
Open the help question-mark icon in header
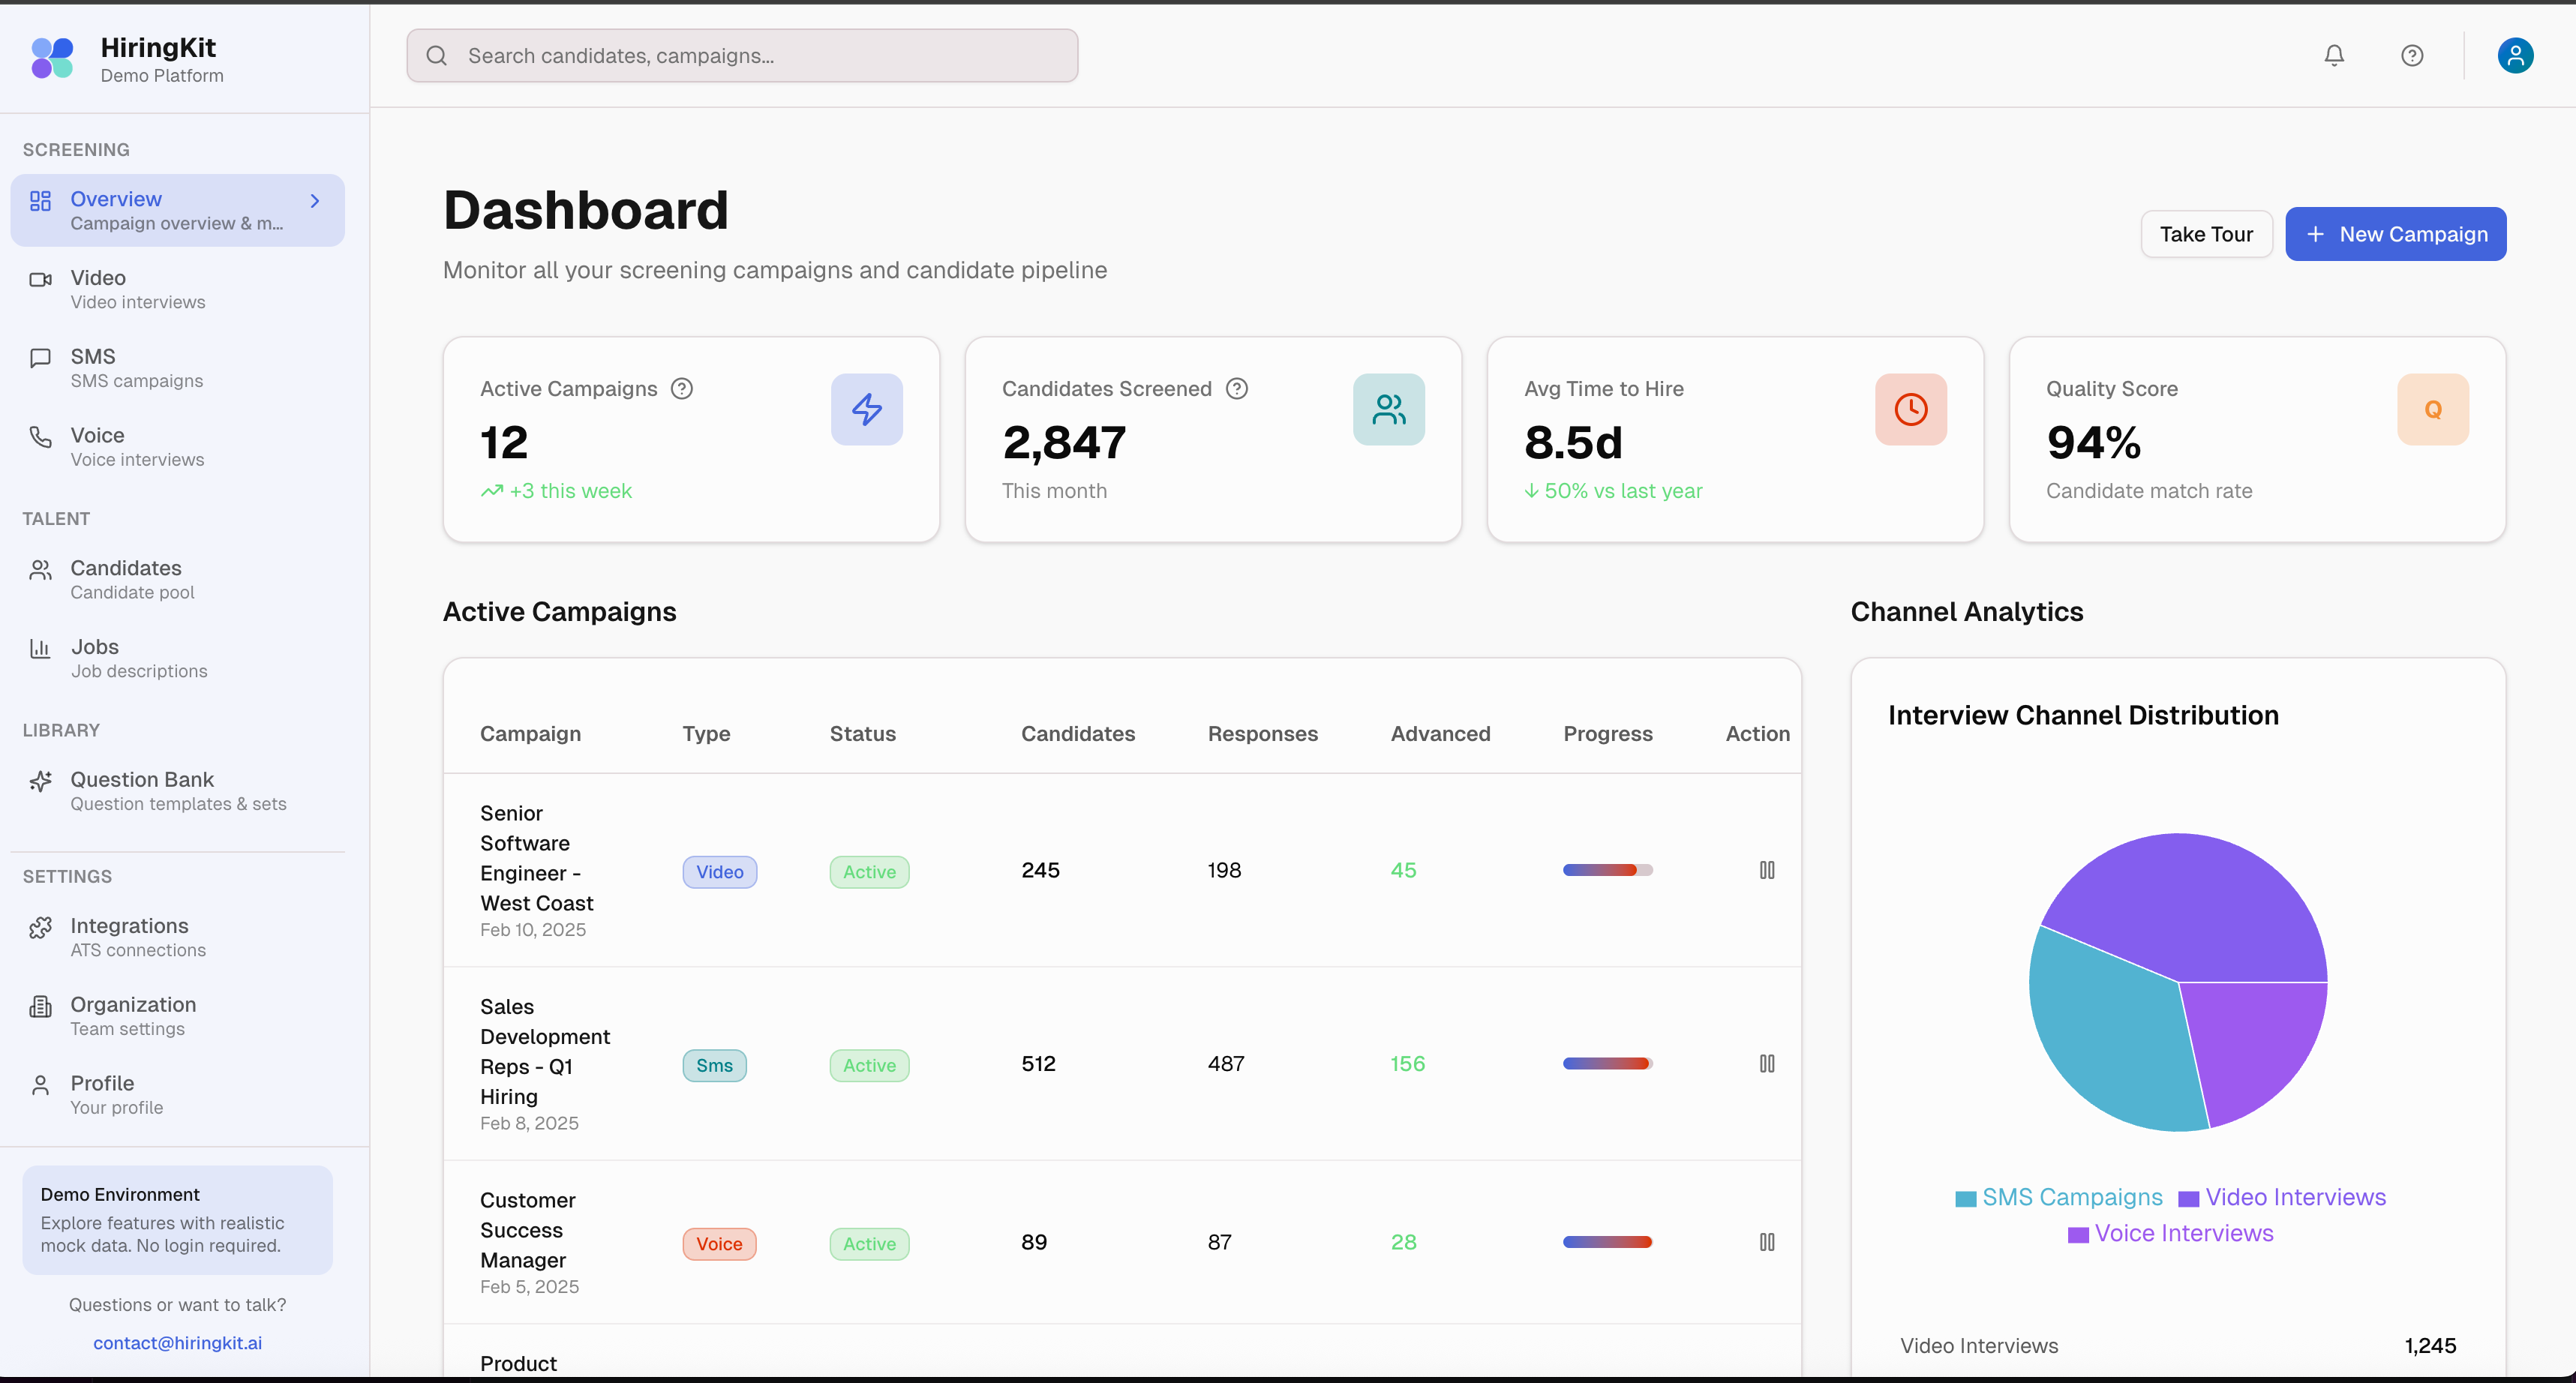click(2412, 56)
